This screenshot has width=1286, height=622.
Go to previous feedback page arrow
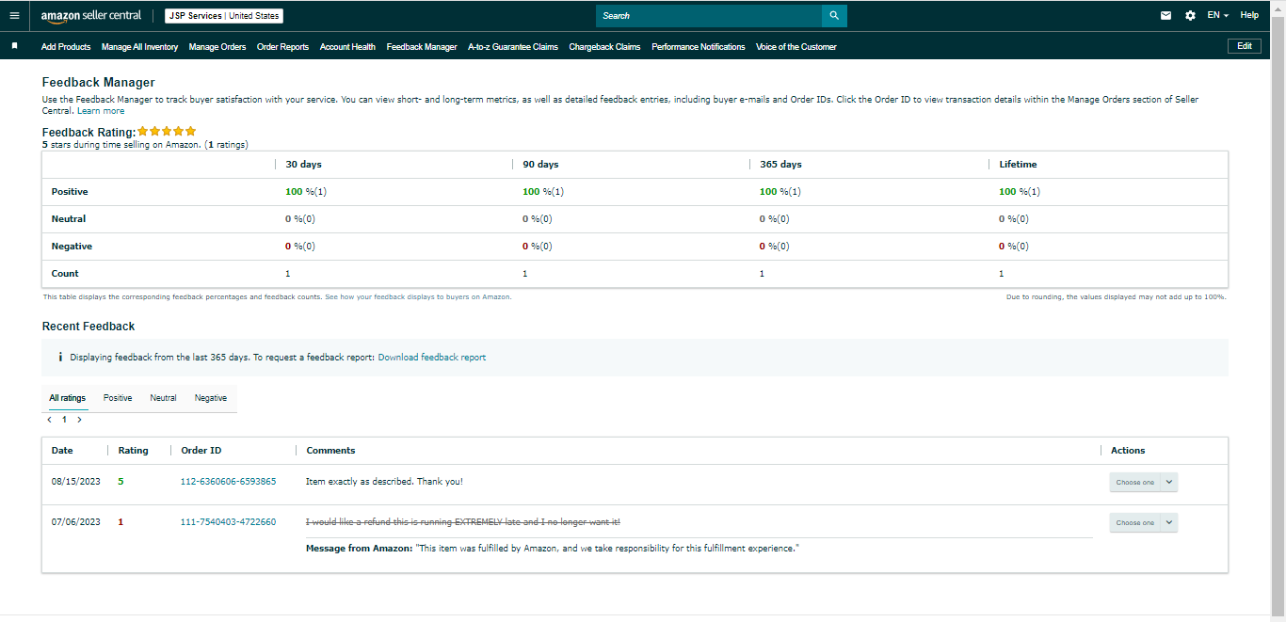pos(49,420)
